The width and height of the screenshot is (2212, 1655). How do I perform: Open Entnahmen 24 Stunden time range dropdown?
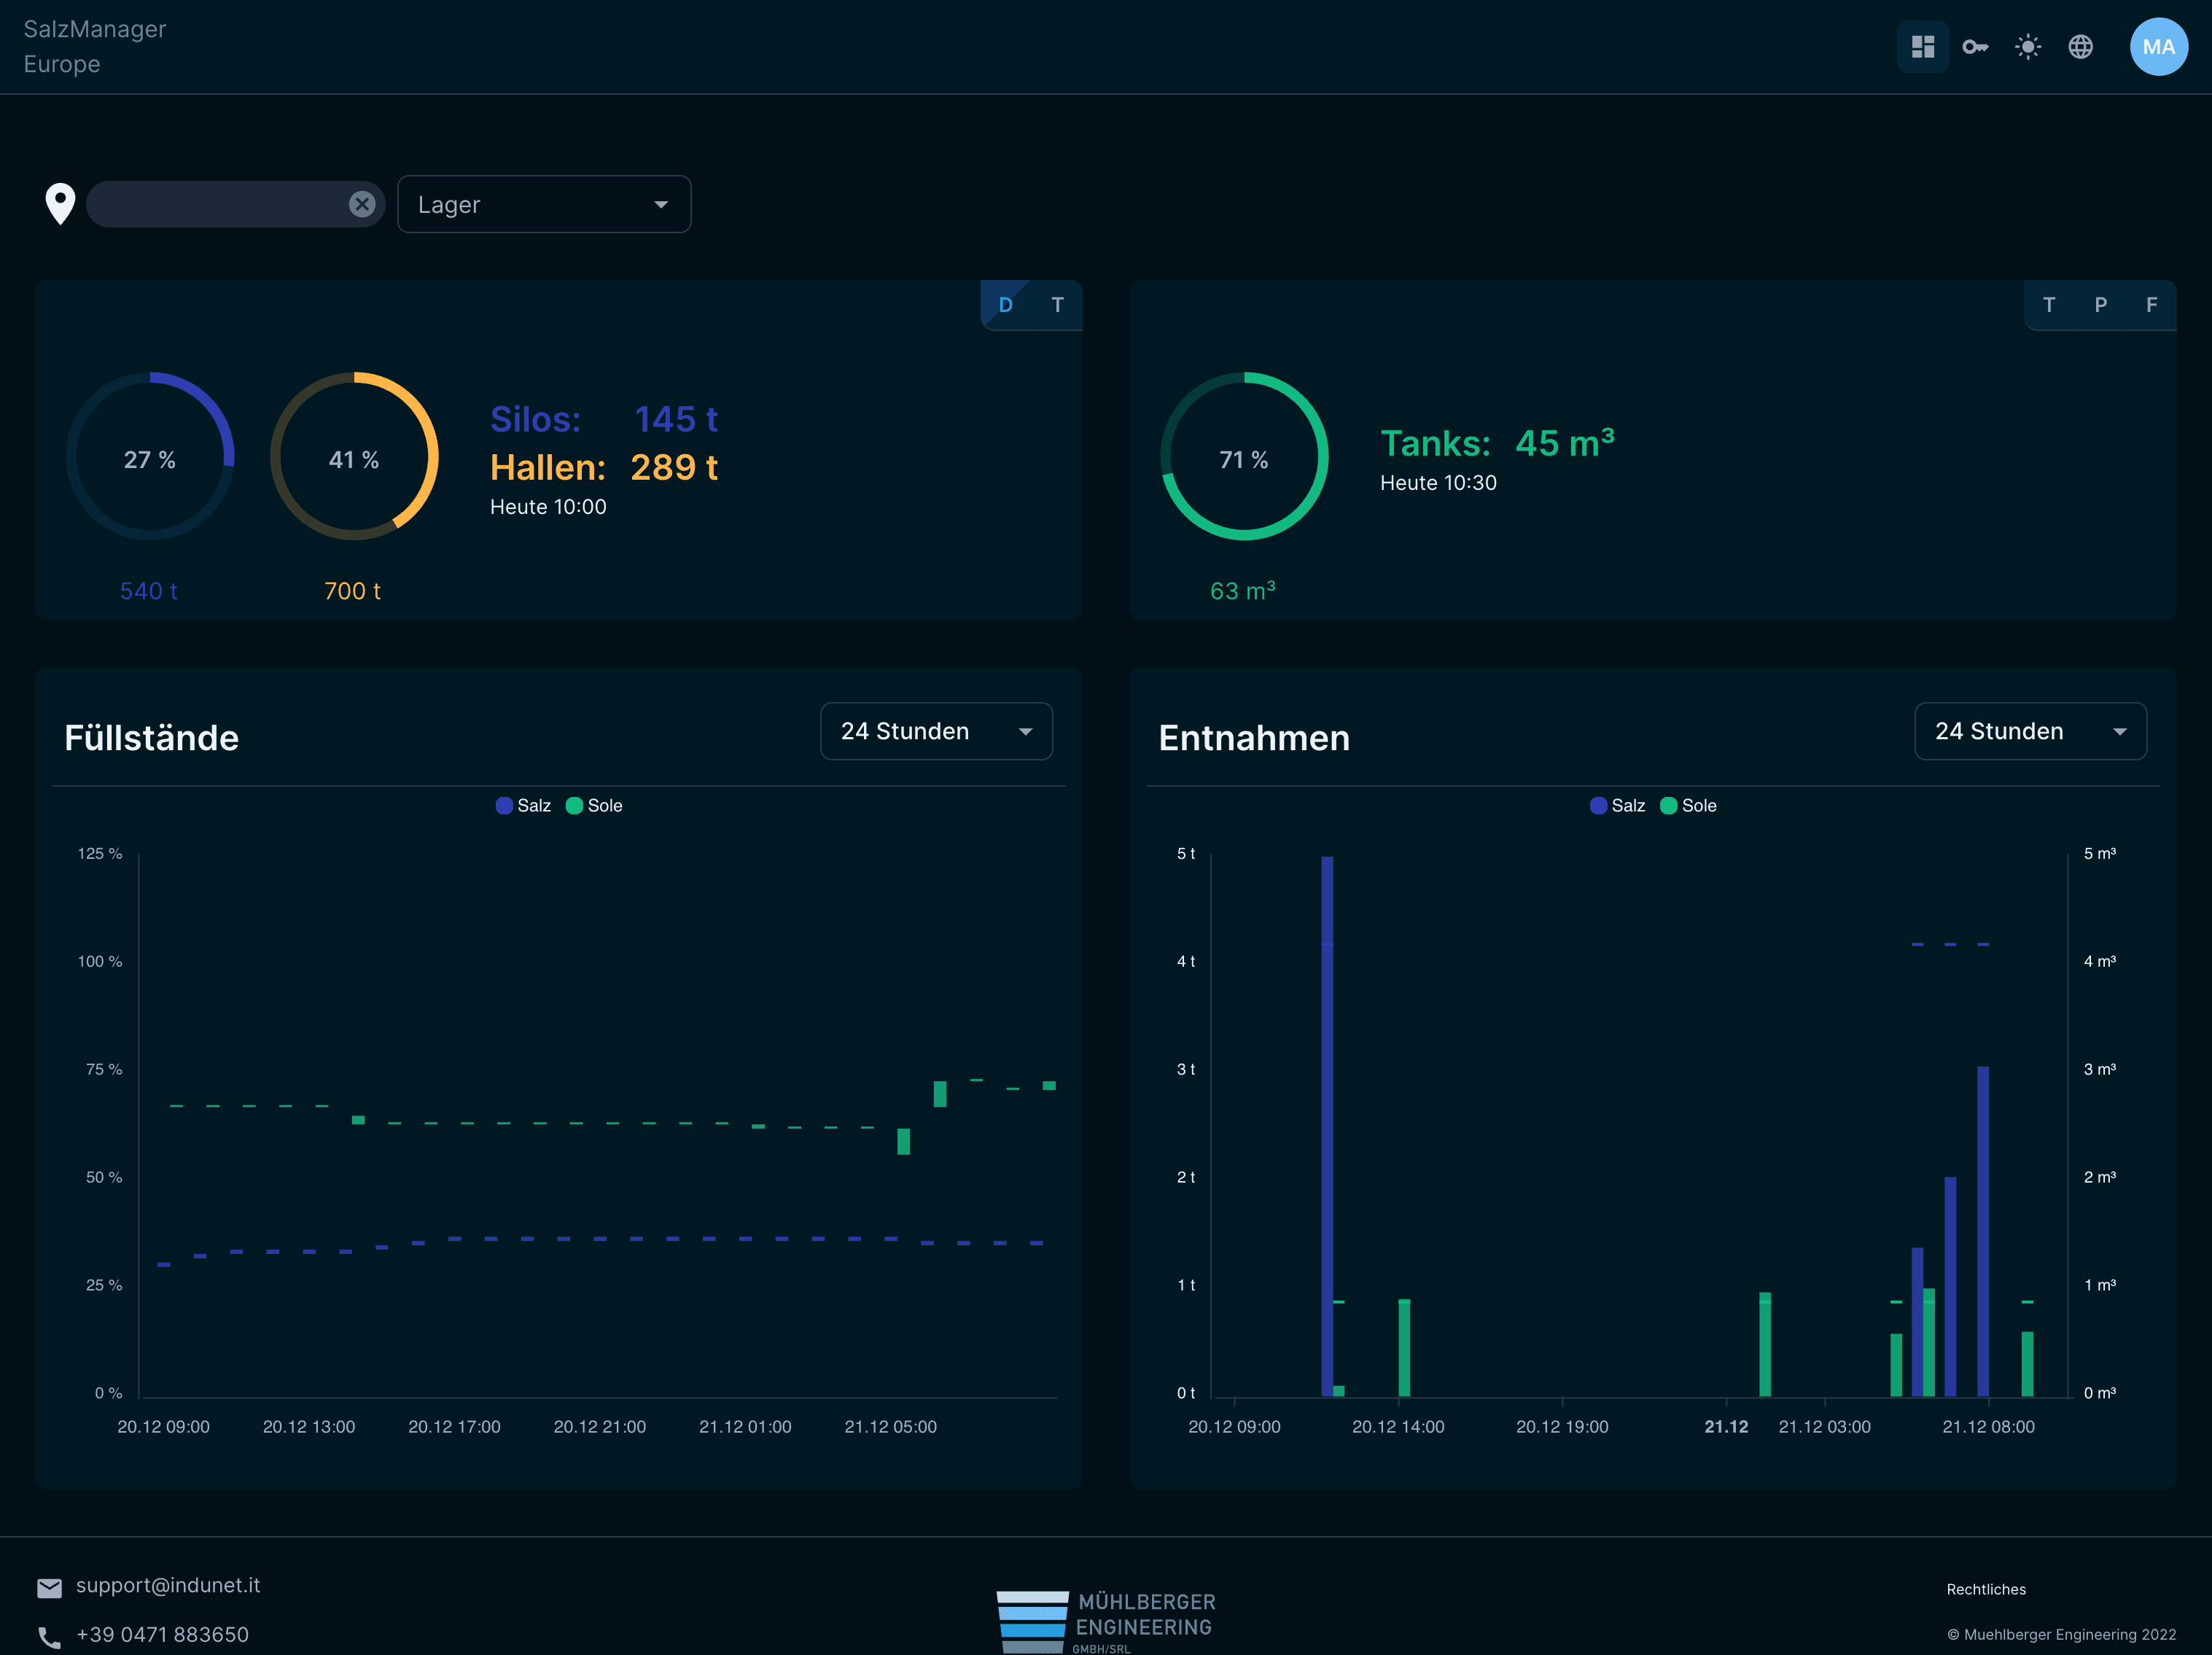2030,731
